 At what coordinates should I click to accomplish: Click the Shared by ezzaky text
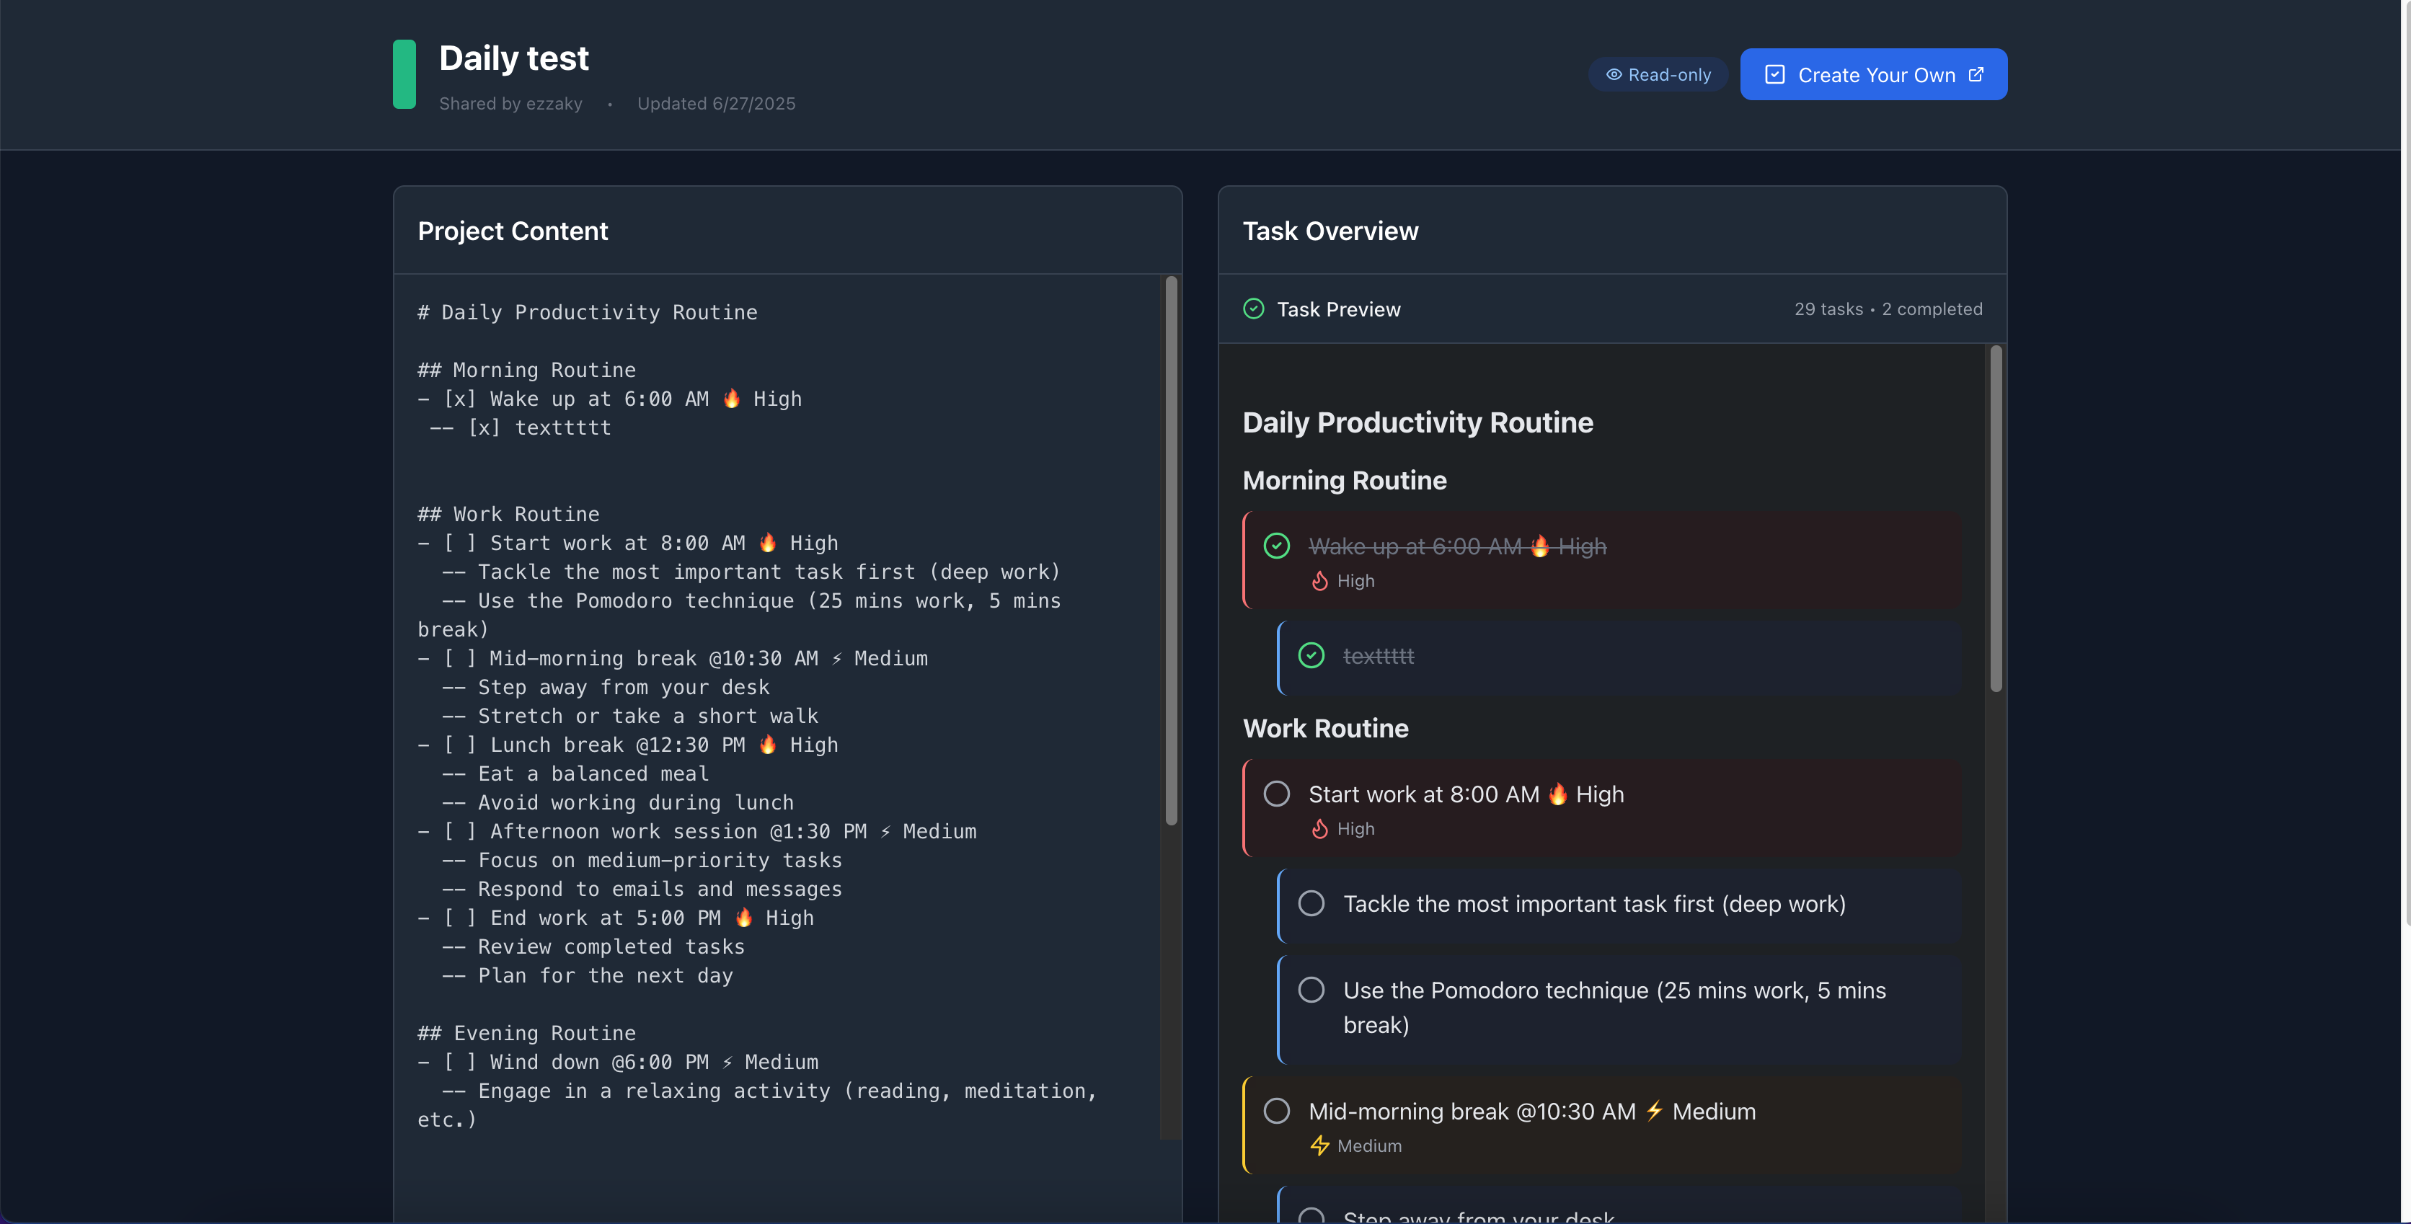tap(510, 104)
